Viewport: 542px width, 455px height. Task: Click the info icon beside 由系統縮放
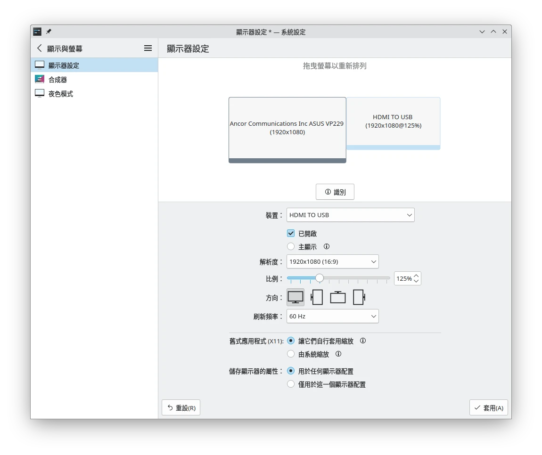click(x=338, y=354)
